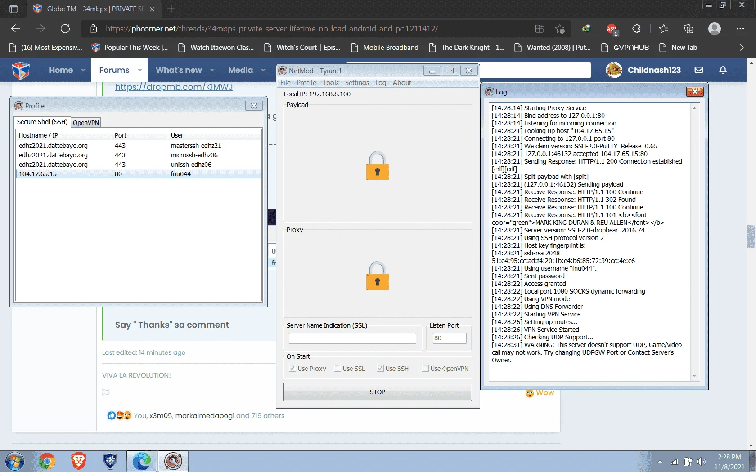Screen dimensions: 756x472
Task: Open Chrome from taskbar
Action: 47,462
